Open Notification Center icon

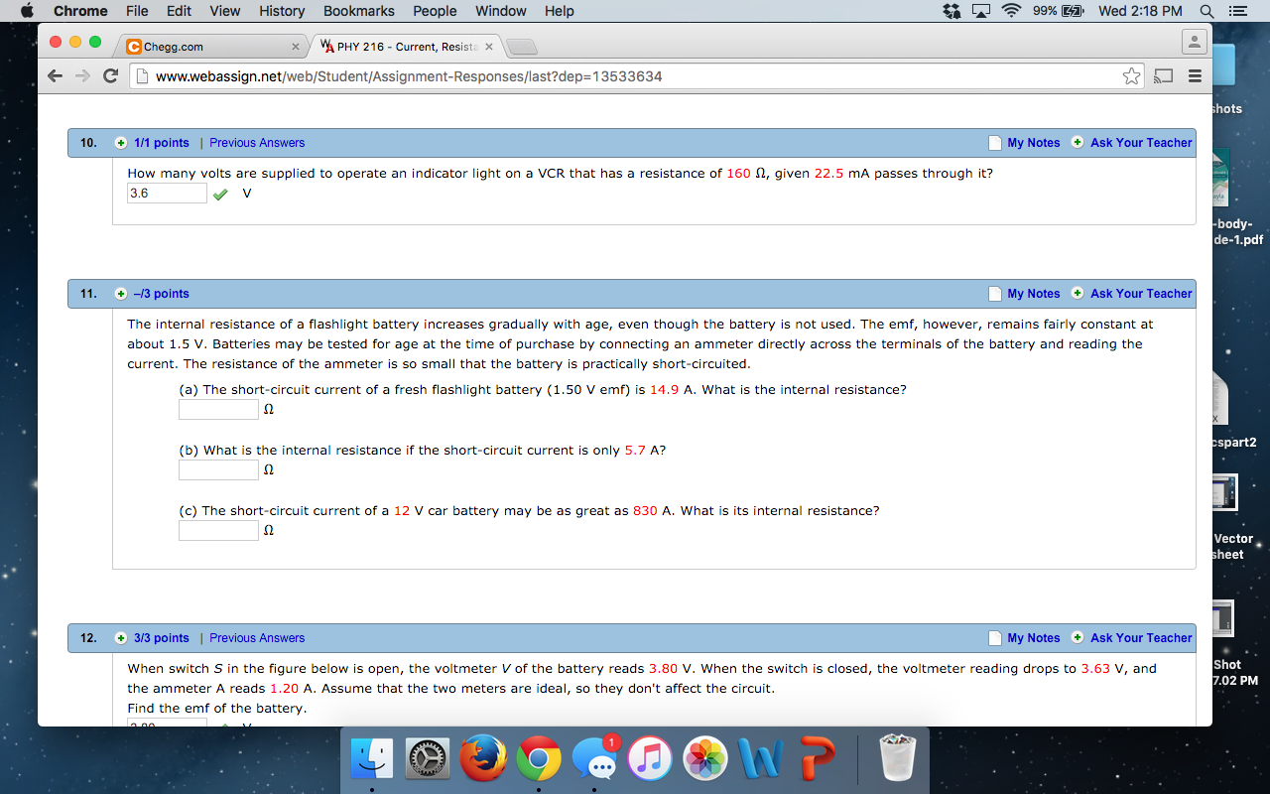1237,11
